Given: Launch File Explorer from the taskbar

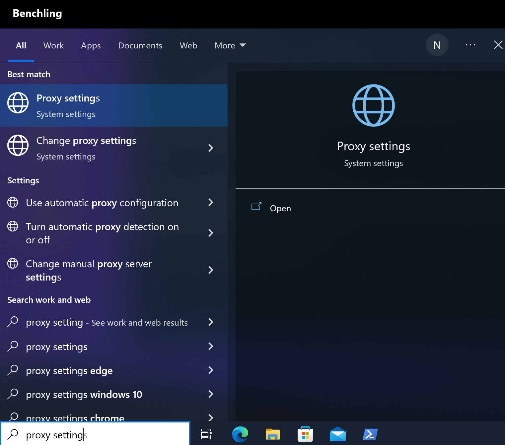Looking at the screenshot, I should [272, 434].
